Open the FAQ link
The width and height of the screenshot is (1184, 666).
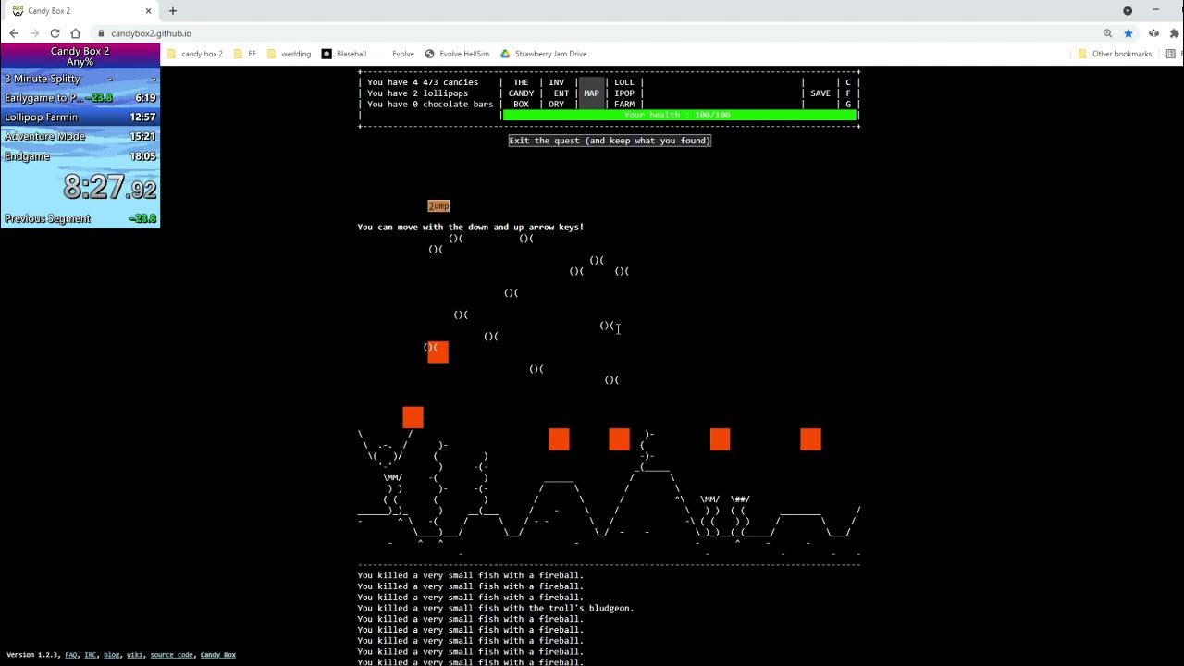71,655
